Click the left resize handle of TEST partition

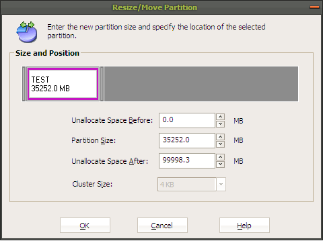tap(24, 84)
